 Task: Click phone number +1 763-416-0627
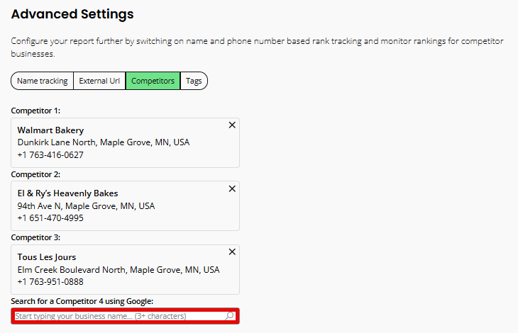[x=50, y=155]
